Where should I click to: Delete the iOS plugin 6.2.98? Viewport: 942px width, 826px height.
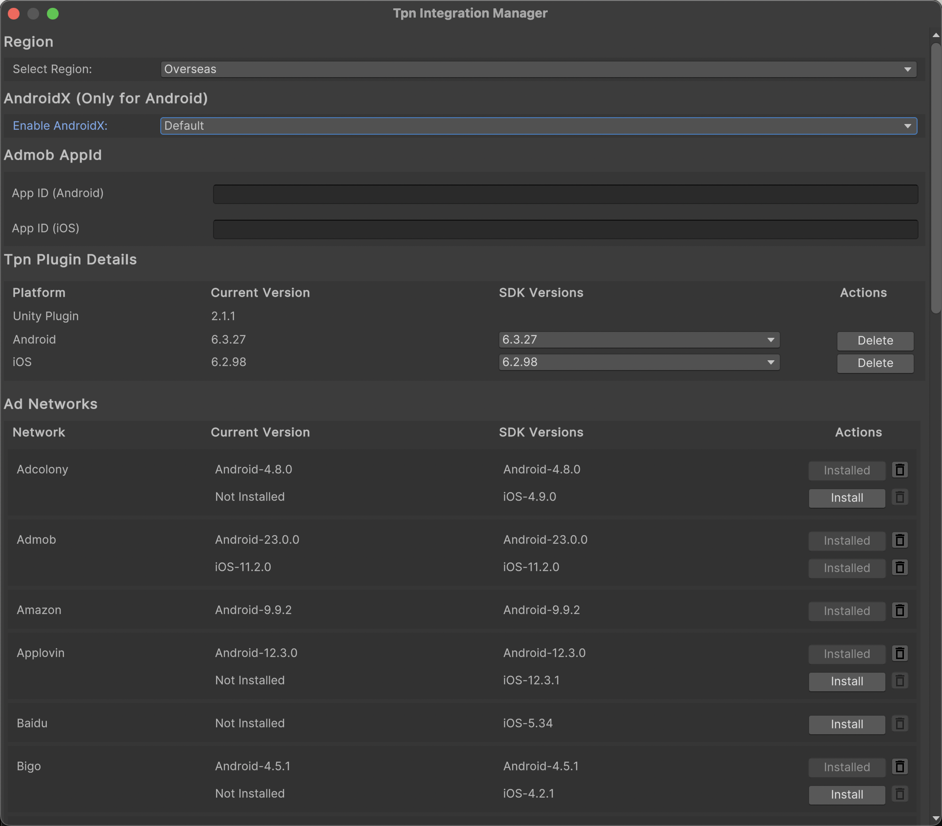875,363
